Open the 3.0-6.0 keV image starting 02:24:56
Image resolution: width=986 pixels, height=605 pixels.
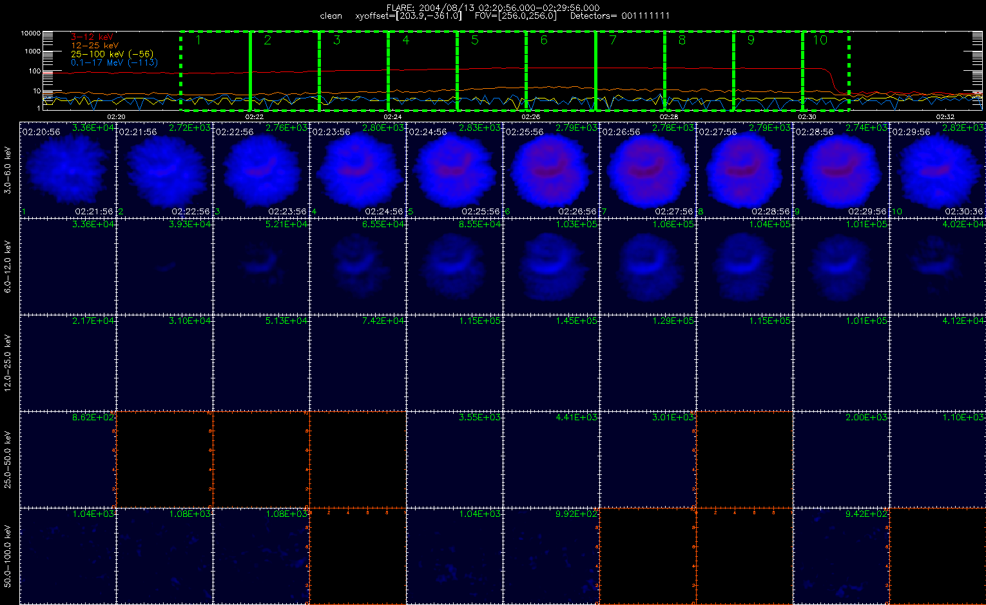coord(454,169)
